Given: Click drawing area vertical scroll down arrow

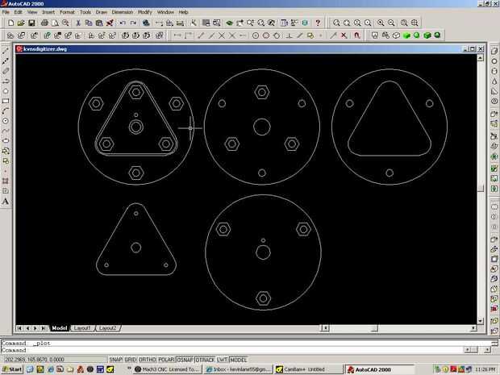Looking at the screenshot, I should [480, 321].
